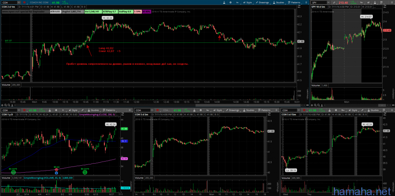
Task: Click the ATR 0.93 study label
Action: [x=55, y=12]
